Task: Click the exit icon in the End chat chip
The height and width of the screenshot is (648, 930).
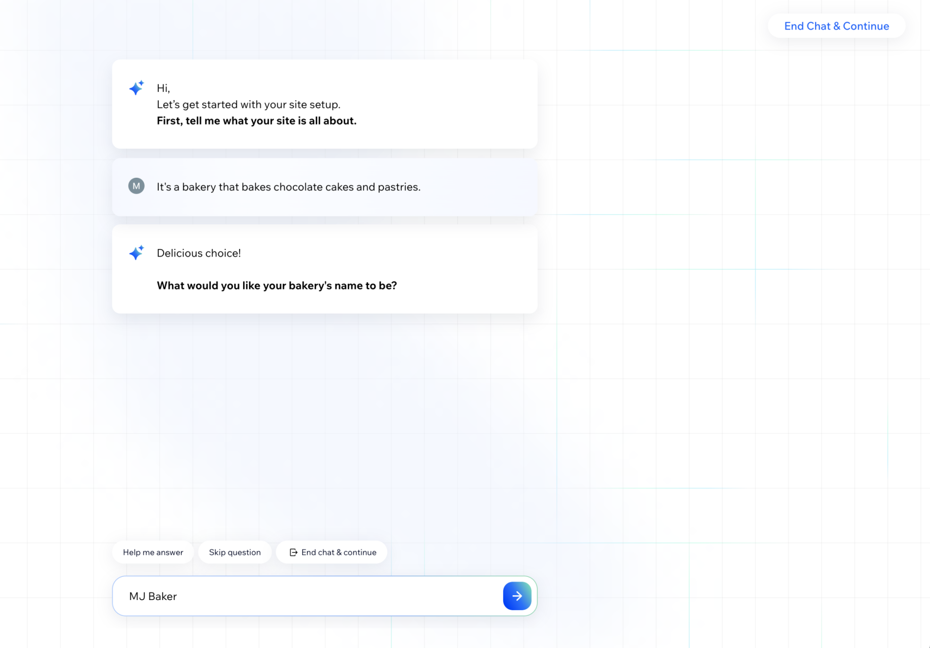Action: 293,552
